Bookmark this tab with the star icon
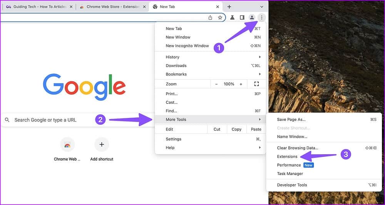The image size is (385, 205). pyautogui.click(x=220, y=17)
